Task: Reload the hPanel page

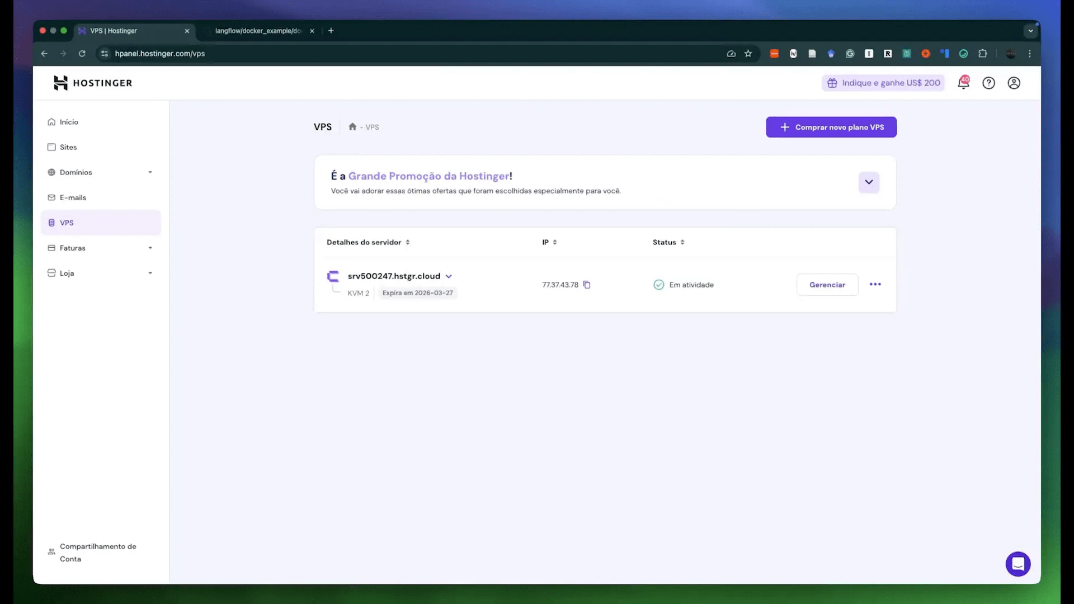Action: click(82, 54)
